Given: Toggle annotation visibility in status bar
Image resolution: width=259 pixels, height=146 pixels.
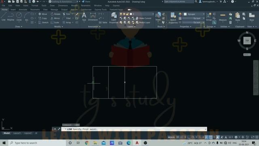Looking at the screenshot, I should (218, 137).
